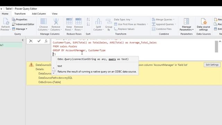This screenshot has width=222, height=125.
Task: Click the Keep Rows icon
Action: [69, 22]
